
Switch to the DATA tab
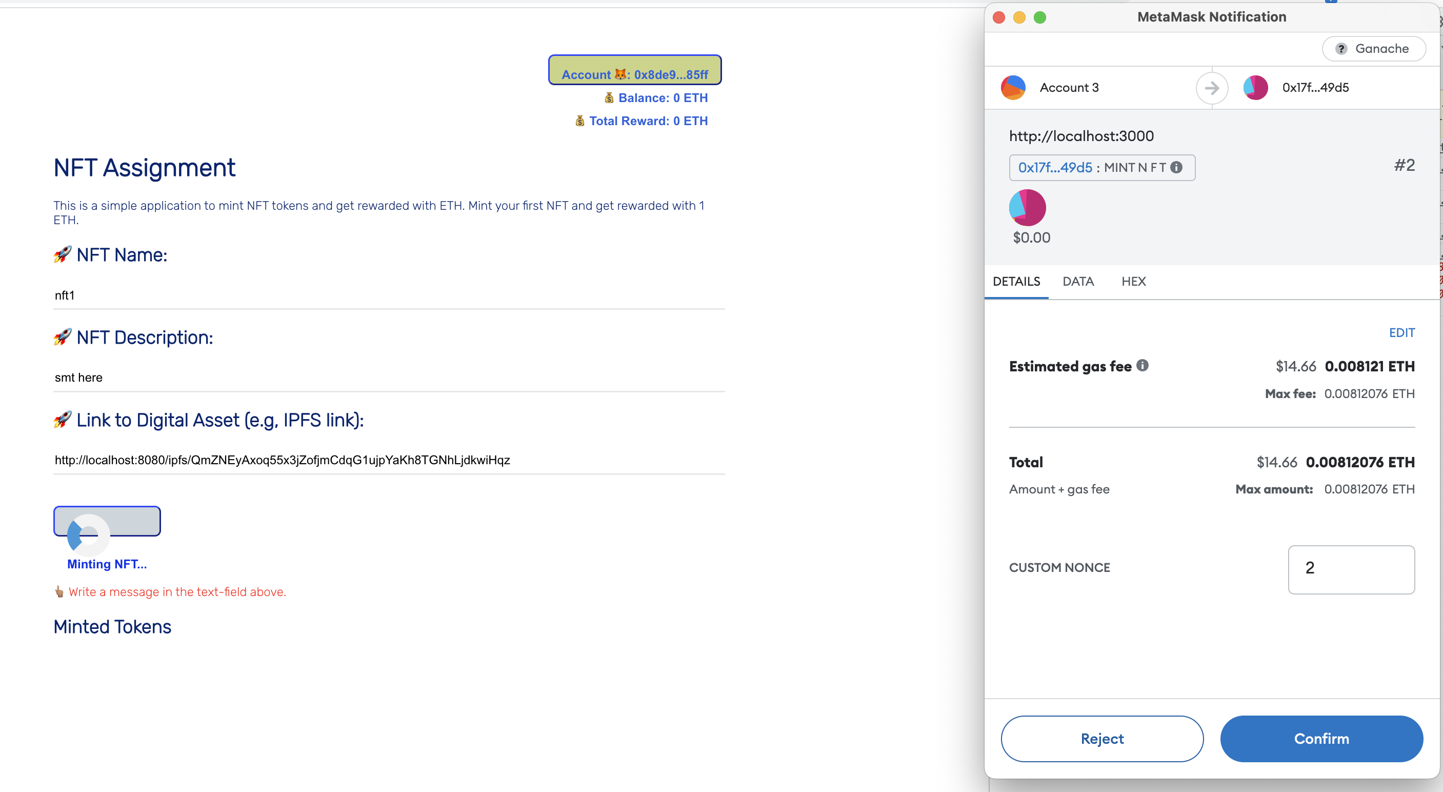pos(1078,282)
